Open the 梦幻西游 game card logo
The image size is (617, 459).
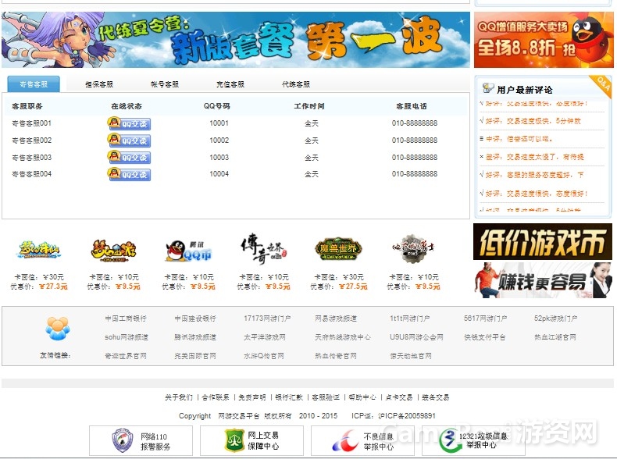point(114,250)
